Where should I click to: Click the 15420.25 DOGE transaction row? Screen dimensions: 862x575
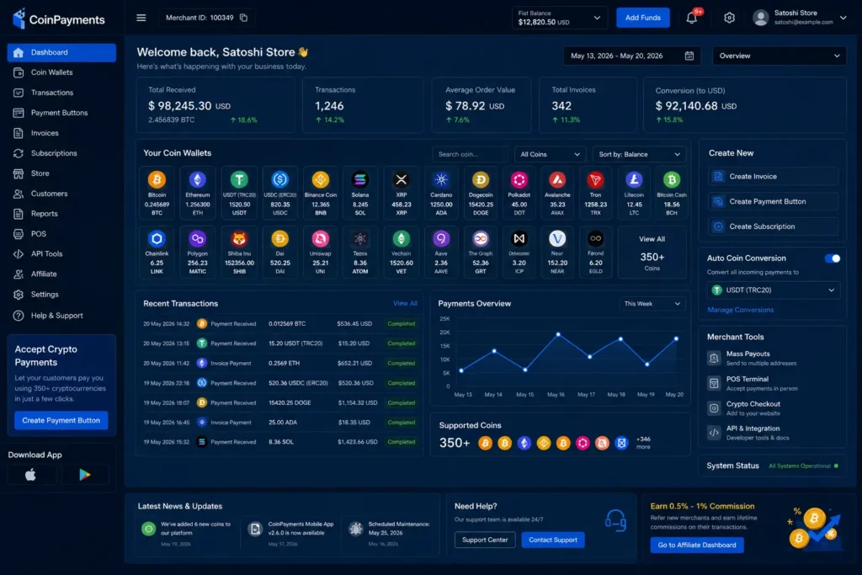click(x=279, y=403)
